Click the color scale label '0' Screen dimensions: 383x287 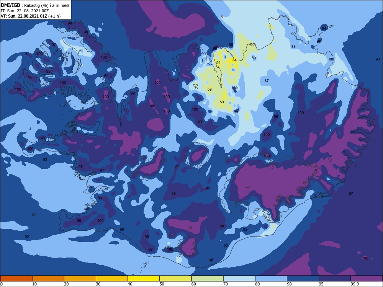pos(2,284)
